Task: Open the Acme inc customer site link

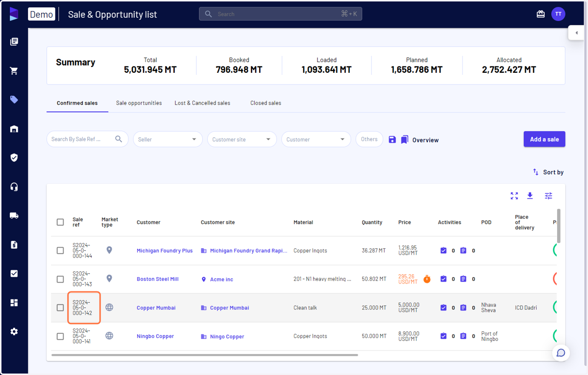Action: point(221,280)
